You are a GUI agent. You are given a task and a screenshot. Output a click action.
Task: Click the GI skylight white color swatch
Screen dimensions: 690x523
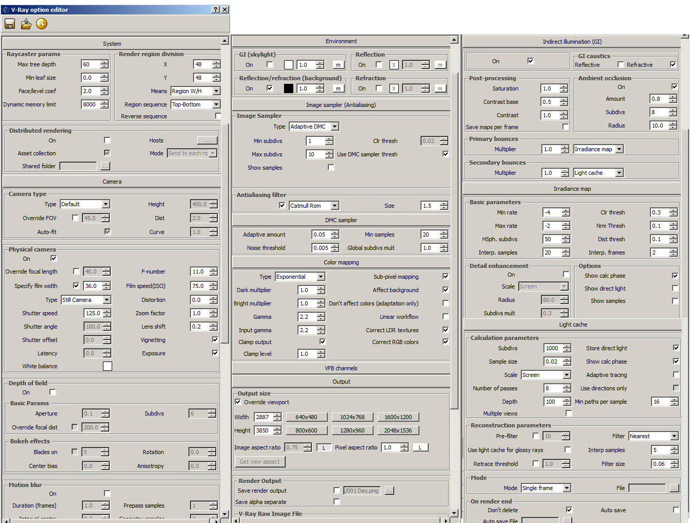pos(289,65)
